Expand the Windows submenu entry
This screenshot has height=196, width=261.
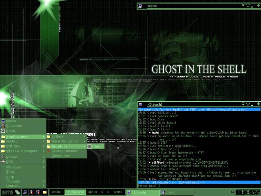click(x=23, y=167)
